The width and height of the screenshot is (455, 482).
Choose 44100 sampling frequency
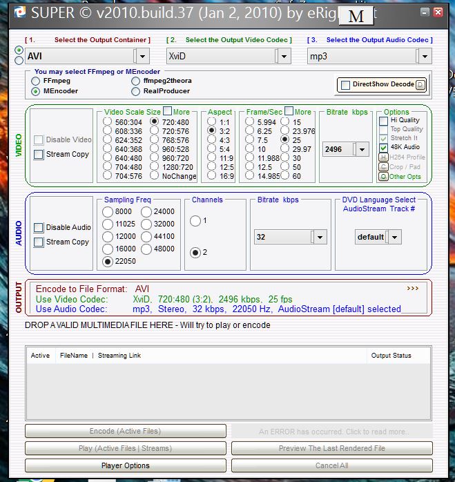click(146, 237)
